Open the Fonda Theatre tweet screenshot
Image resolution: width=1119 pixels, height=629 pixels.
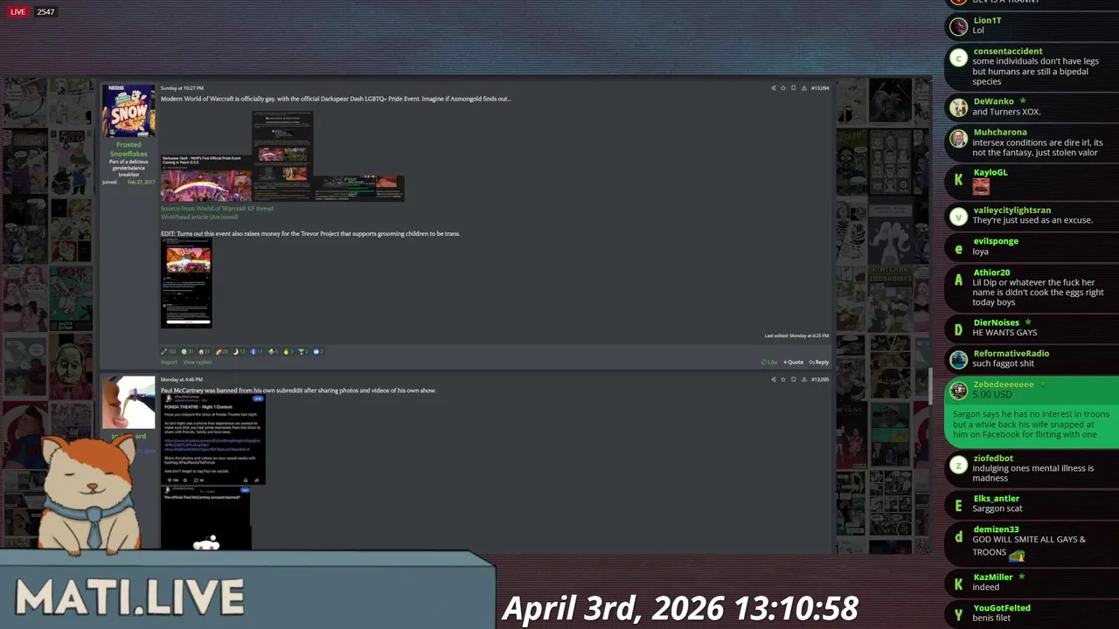(x=212, y=440)
